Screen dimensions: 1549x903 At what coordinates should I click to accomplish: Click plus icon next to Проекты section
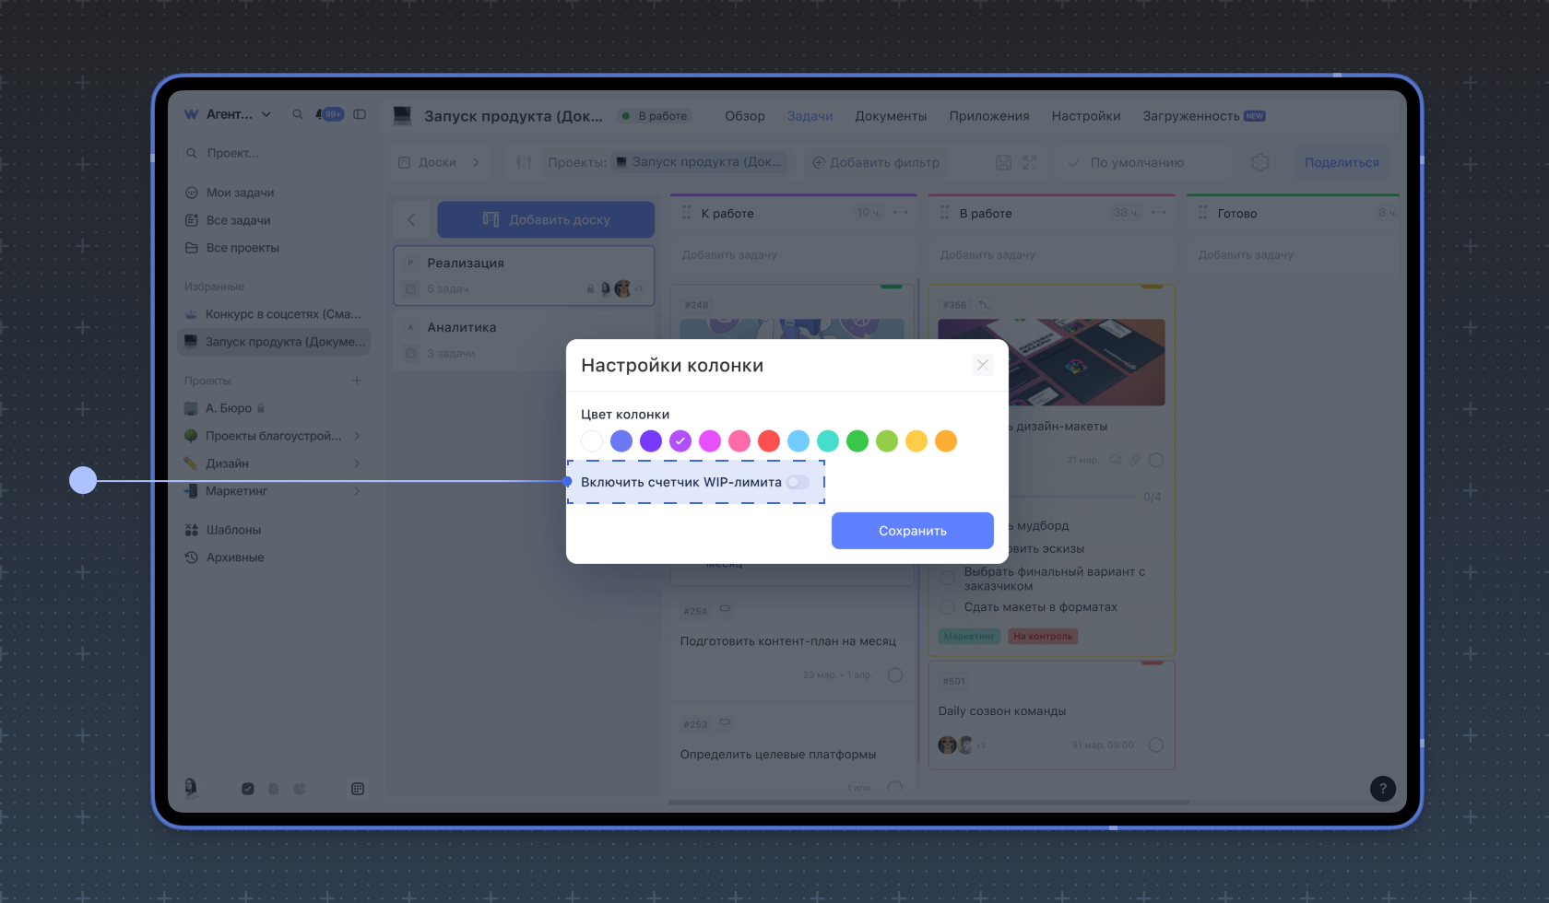pos(357,381)
